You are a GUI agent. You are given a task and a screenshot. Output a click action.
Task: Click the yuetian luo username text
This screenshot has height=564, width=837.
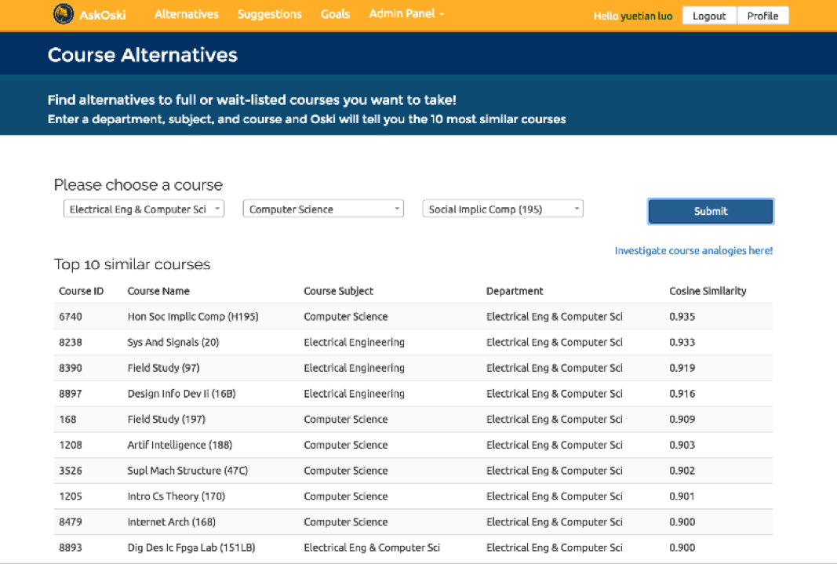(646, 16)
